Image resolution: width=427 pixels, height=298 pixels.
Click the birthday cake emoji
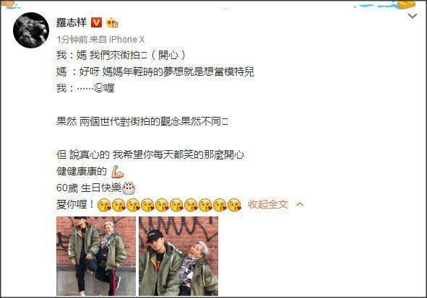[x=129, y=188]
